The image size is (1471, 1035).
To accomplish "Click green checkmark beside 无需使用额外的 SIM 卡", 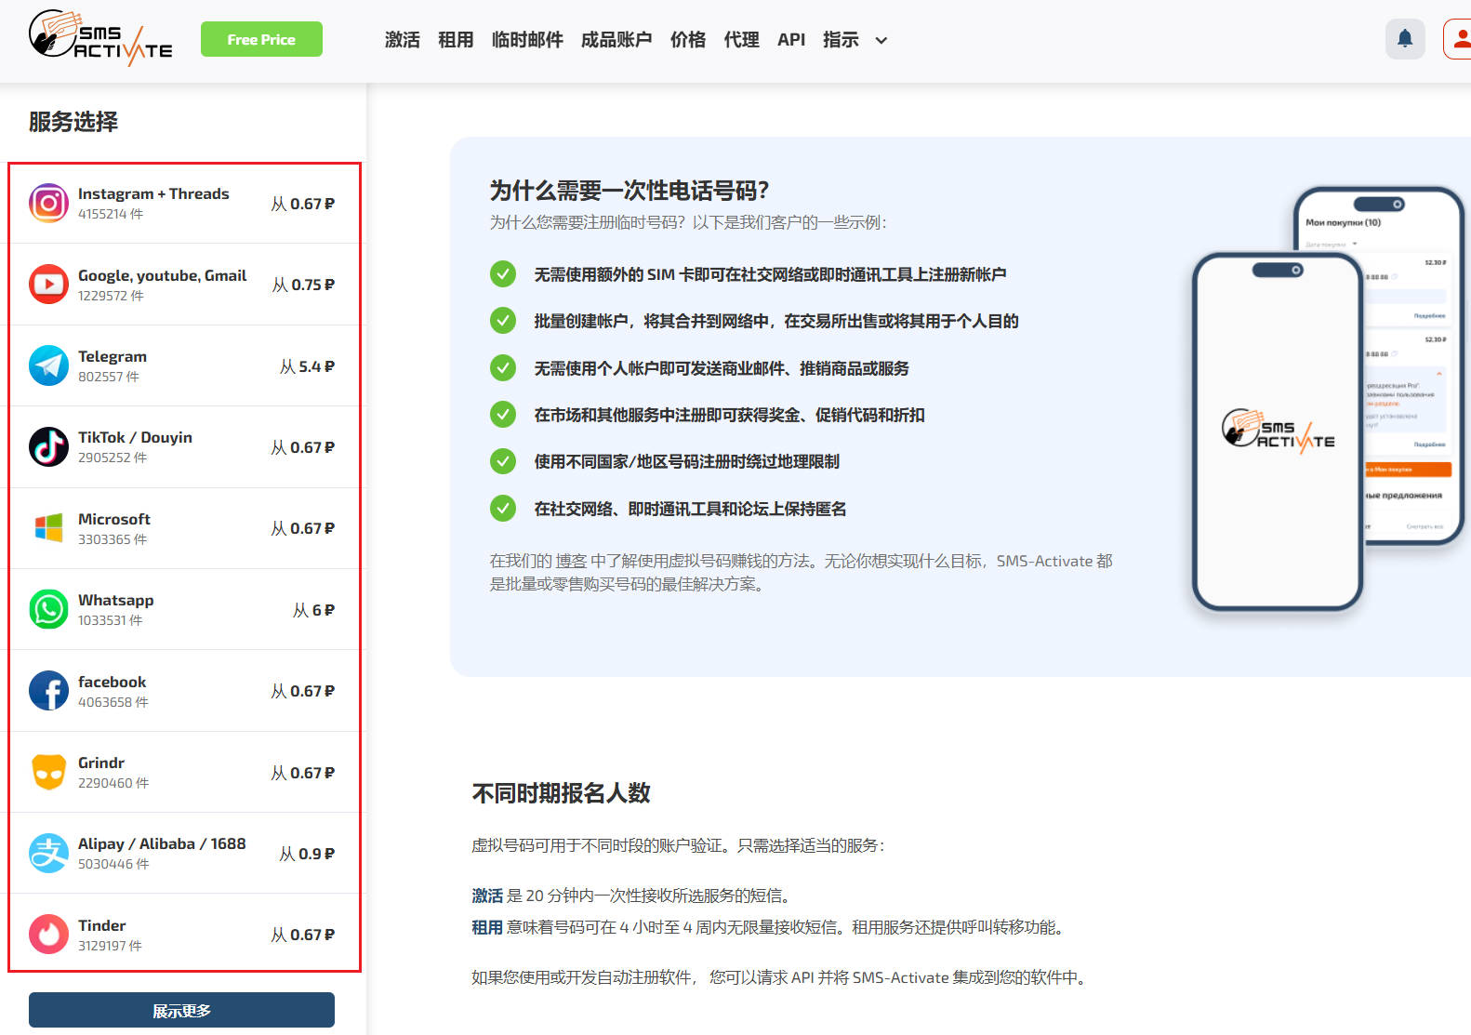I will [x=503, y=274].
